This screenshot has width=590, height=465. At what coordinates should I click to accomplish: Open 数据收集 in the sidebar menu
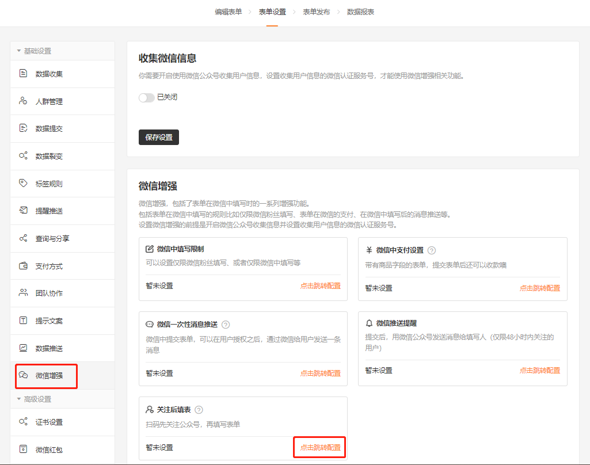click(x=63, y=74)
